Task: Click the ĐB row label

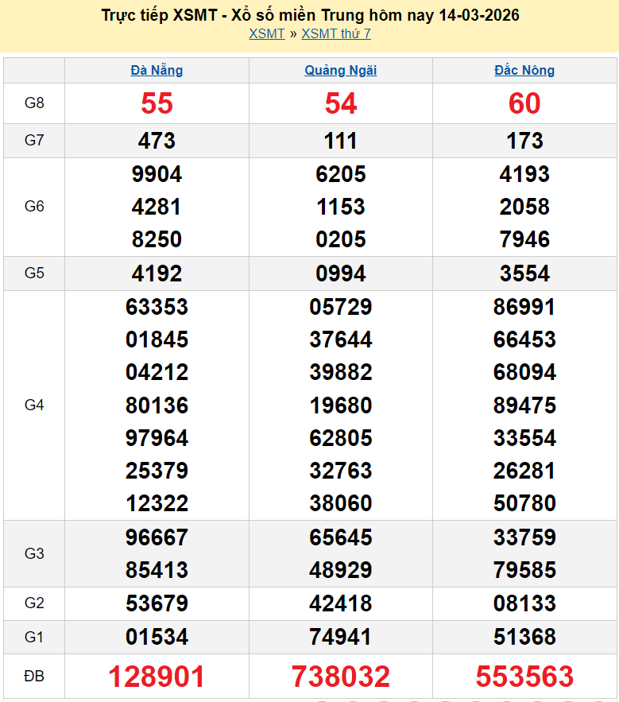Action: coord(34,677)
